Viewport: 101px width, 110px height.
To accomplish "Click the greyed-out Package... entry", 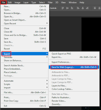I will [x=25, y=76].
